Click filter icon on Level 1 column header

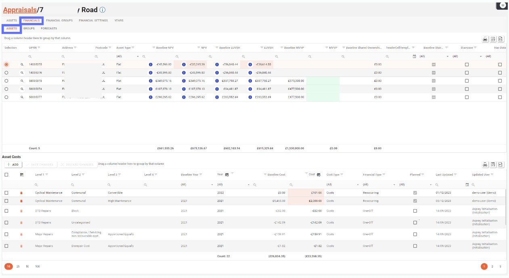47,174
